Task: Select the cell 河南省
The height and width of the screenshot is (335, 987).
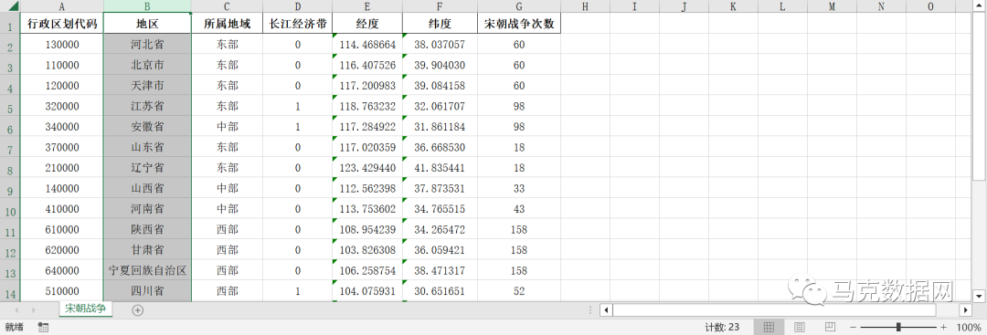Action: (x=147, y=209)
